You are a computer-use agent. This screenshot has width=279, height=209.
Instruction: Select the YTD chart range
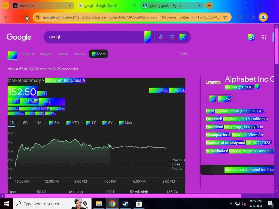click(73, 123)
